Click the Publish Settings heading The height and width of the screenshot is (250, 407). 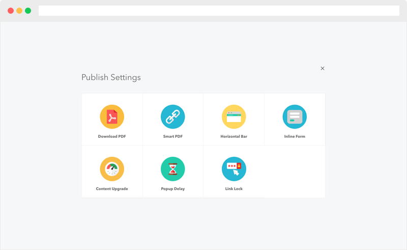(111, 78)
